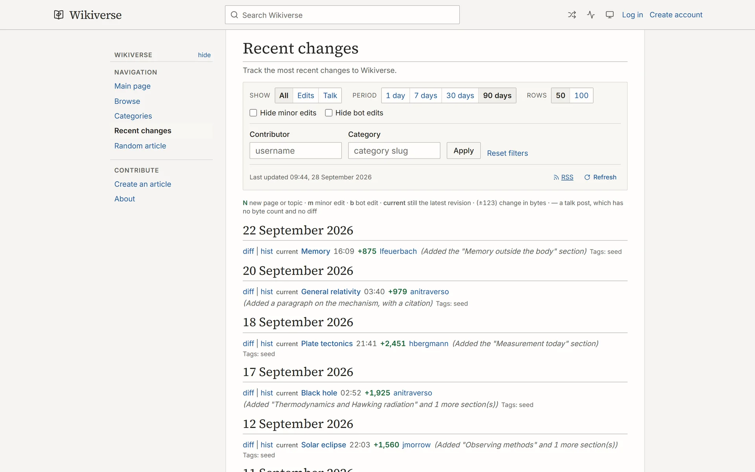Screen dimensions: 755x472
Task: Show only Edits filter
Action: [306, 96]
